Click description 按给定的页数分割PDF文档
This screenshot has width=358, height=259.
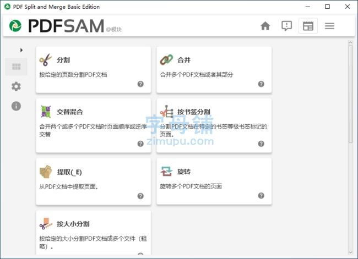click(73, 75)
